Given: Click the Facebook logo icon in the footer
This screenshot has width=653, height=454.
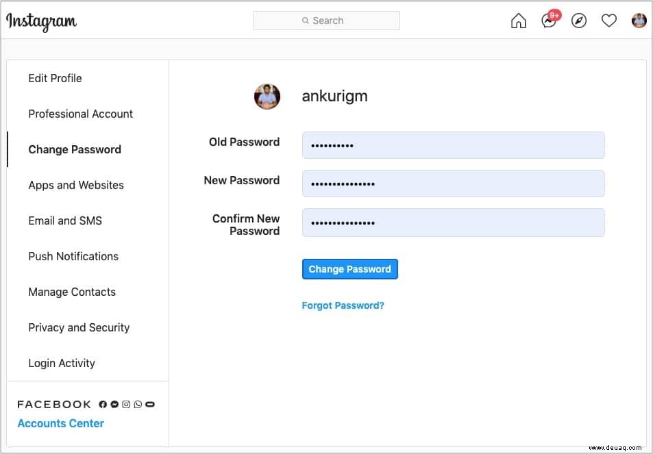Looking at the screenshot, I should click(103, 404).
